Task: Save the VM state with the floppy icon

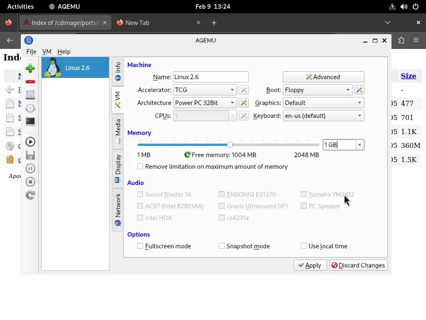Action: pos(30,155)
